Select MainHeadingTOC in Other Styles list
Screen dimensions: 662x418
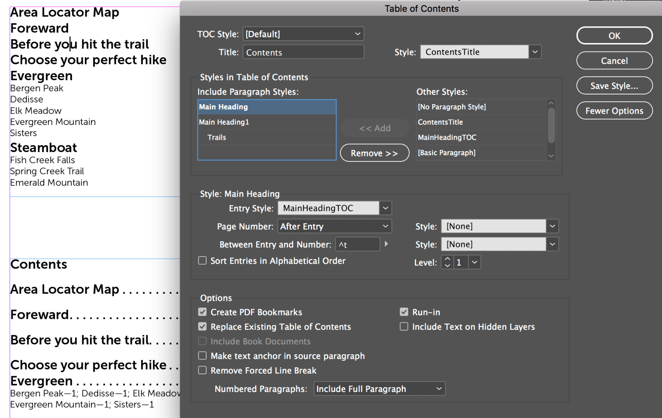(481, 137)
